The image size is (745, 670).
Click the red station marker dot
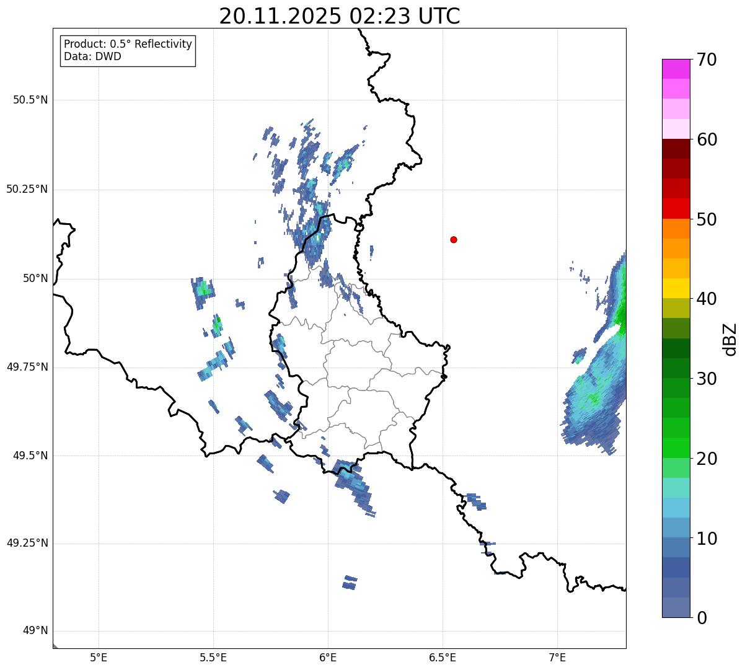(454, 239)
